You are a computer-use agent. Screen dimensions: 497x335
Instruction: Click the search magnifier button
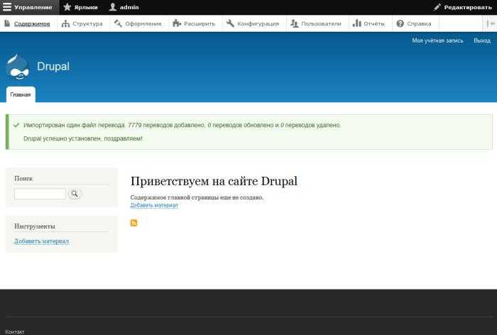tap(75, 194)
